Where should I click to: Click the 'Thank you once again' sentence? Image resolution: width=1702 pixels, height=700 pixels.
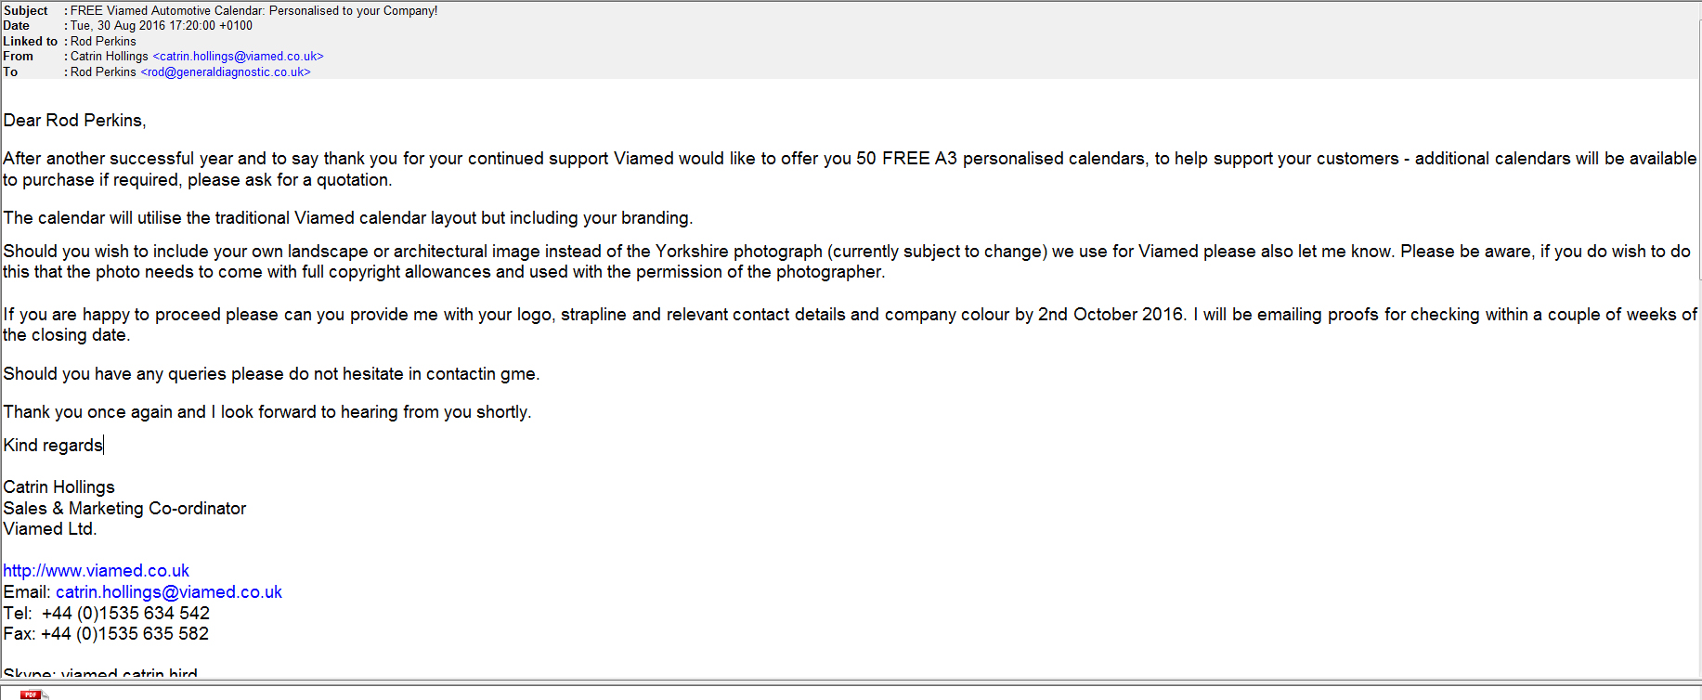(267, 412)
